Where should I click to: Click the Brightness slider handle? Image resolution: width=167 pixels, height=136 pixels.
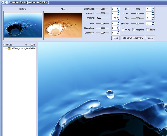click(103, 9)
